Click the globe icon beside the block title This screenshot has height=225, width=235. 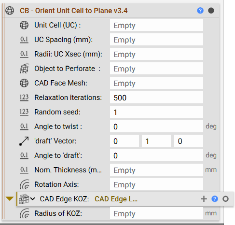tap(10, 11)
